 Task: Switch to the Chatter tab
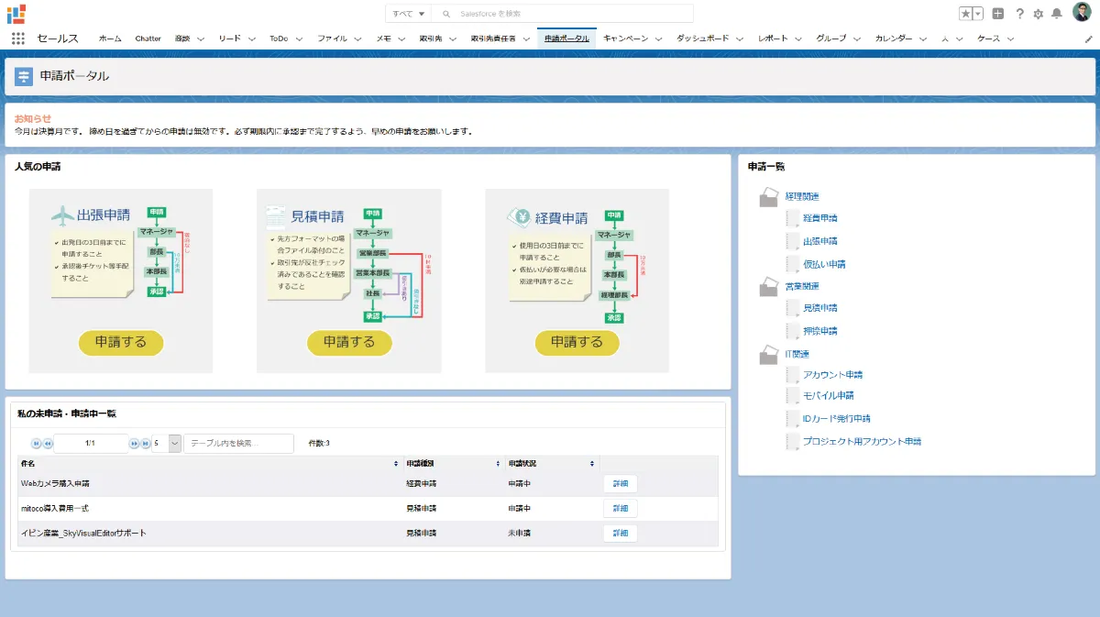click(x=148, y=39)
